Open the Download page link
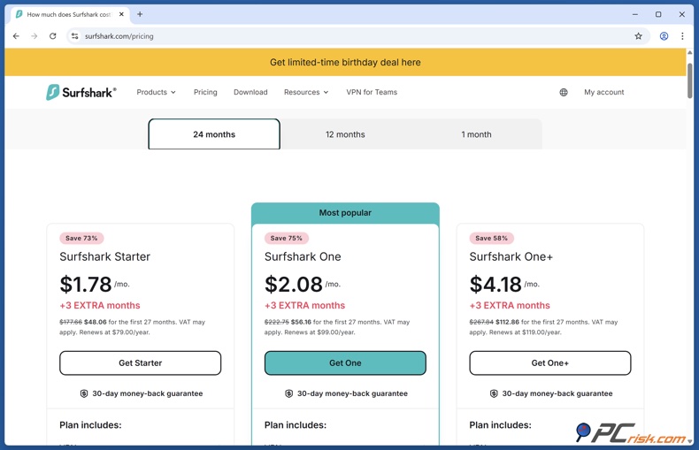699x450 pixels. coord(250,92)
